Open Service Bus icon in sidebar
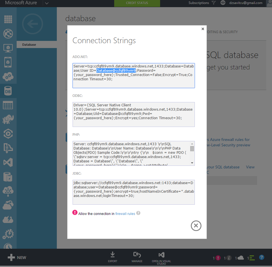This screenshot has width=272, height=267. click(x=8, y=148)
